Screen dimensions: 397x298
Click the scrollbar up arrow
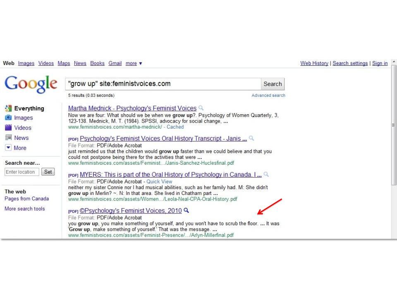[394, 62]
